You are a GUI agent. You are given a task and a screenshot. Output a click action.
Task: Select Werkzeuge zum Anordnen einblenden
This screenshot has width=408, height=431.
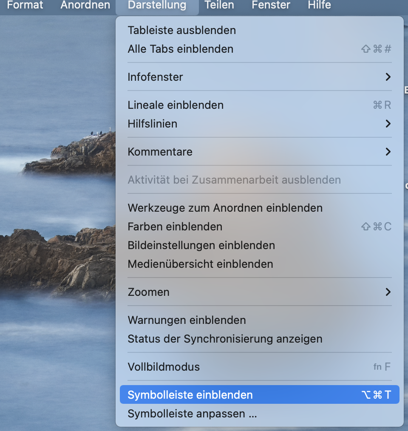(x=260, y=208)
